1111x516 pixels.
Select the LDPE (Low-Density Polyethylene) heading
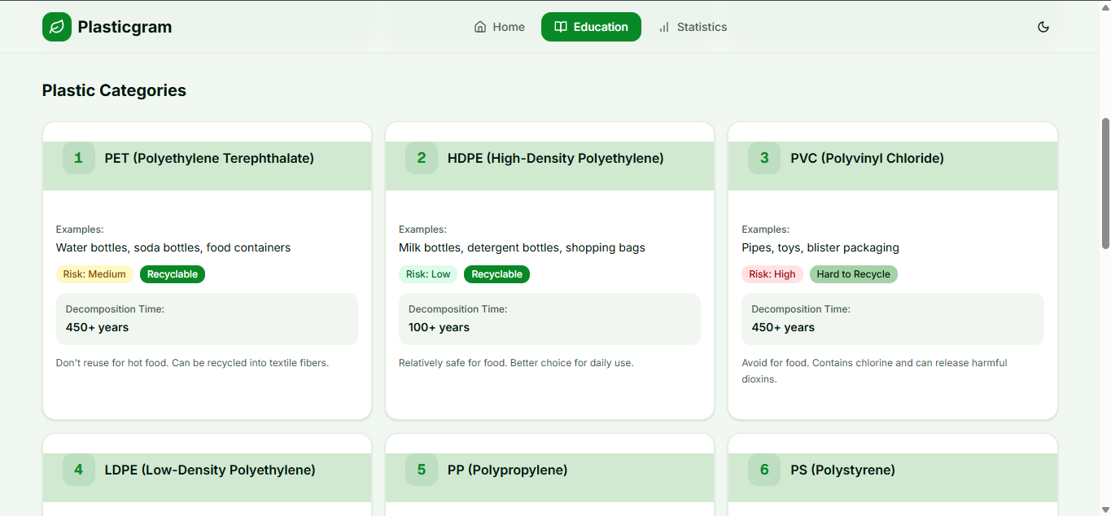210,470
